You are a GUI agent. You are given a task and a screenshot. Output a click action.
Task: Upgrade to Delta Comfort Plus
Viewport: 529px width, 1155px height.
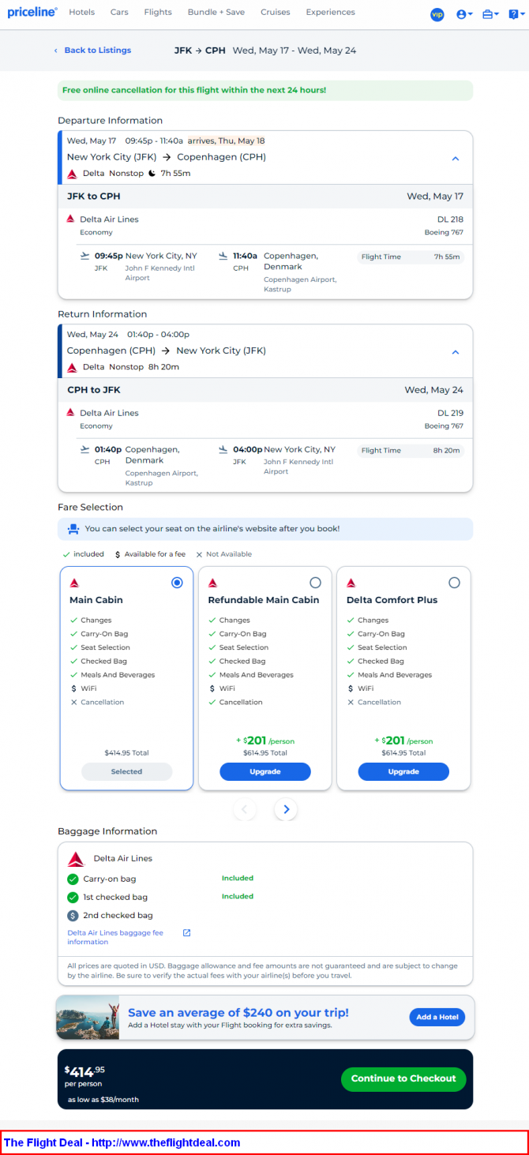[x=403, y=771]
